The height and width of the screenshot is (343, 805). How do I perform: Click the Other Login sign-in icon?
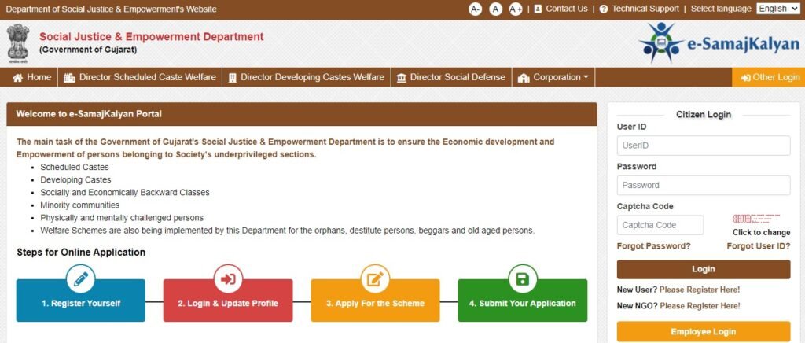(745, 78)
